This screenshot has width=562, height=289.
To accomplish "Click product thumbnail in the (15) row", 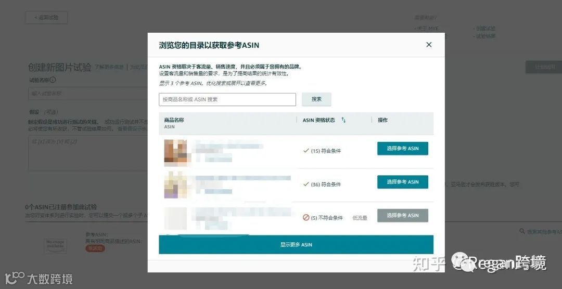I will (x=176, y=153).
